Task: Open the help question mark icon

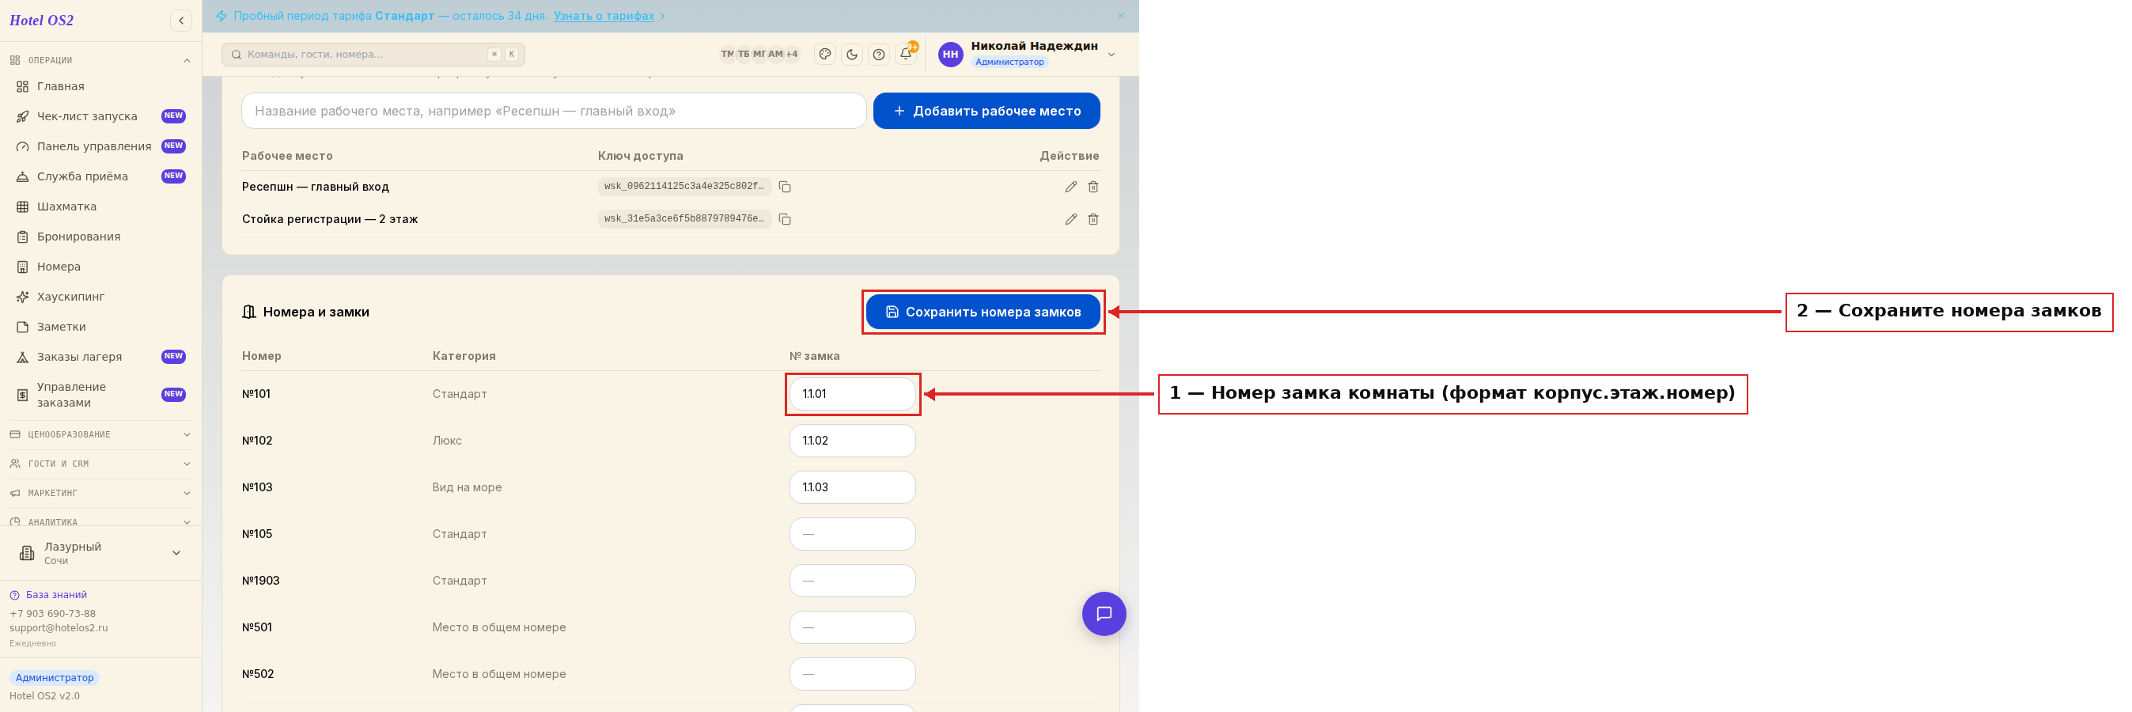Action: tap(878, 55)
